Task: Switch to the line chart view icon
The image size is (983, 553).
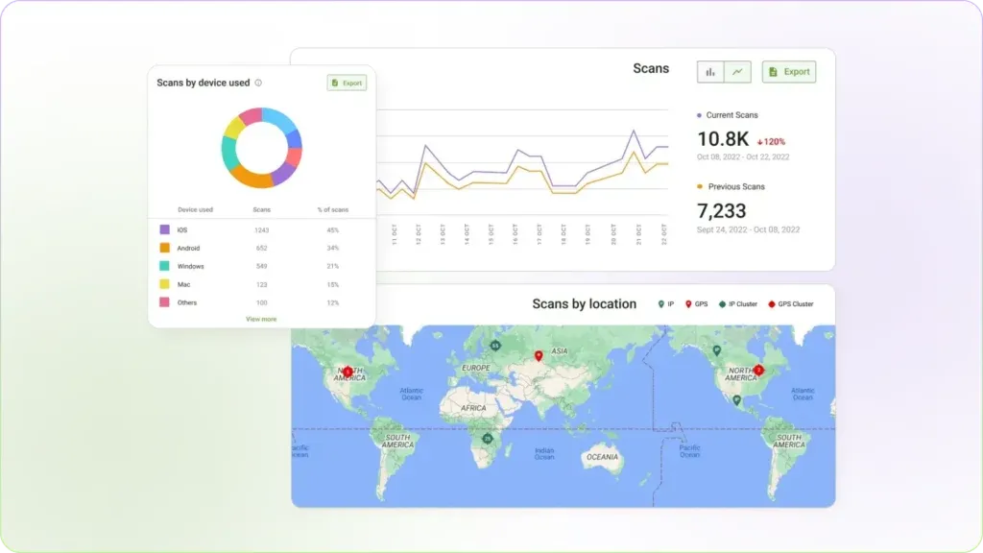Action: tap(737, 71)
